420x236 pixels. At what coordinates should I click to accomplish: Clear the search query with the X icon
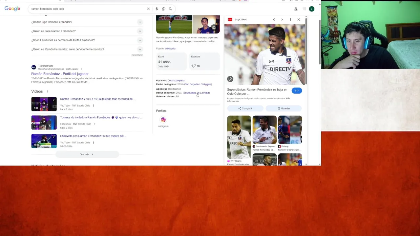148,9
